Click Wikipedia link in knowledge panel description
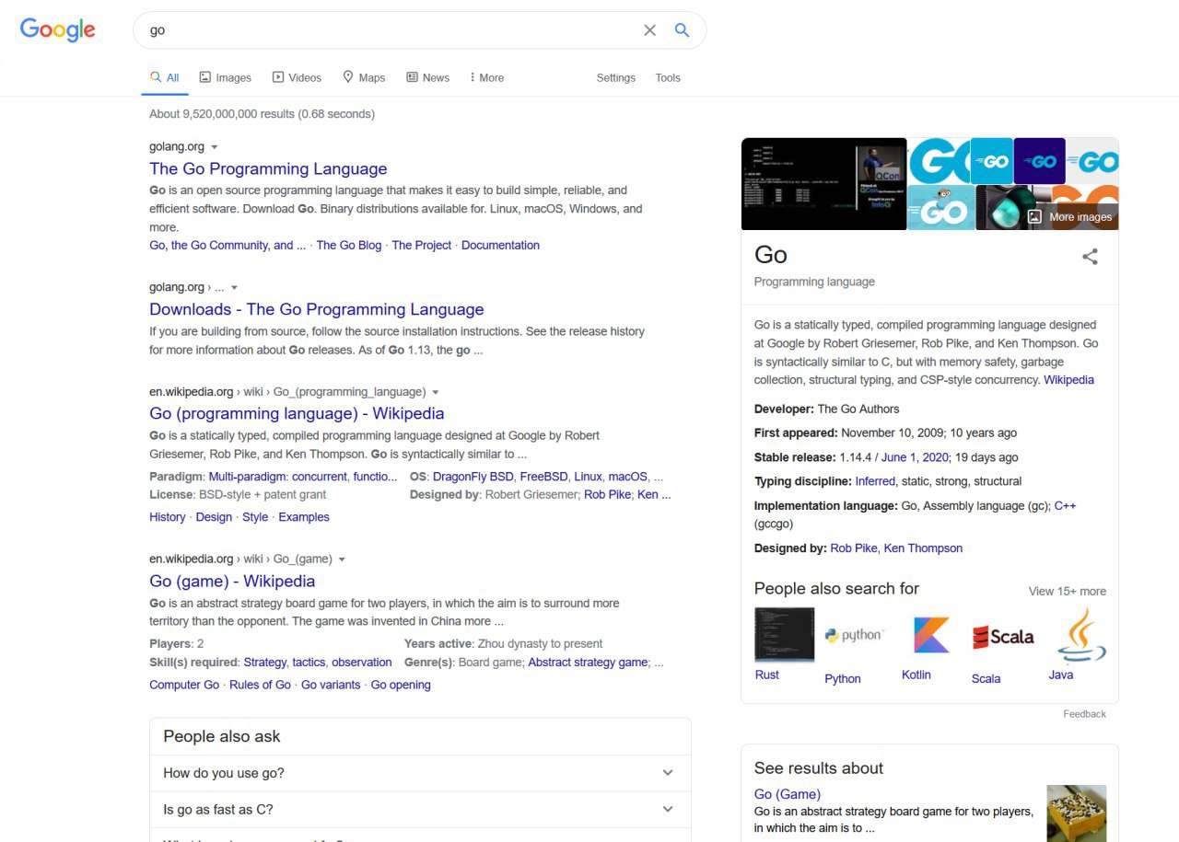The height and width of the screenshot is (842, 1179). tap(1068, 380)
